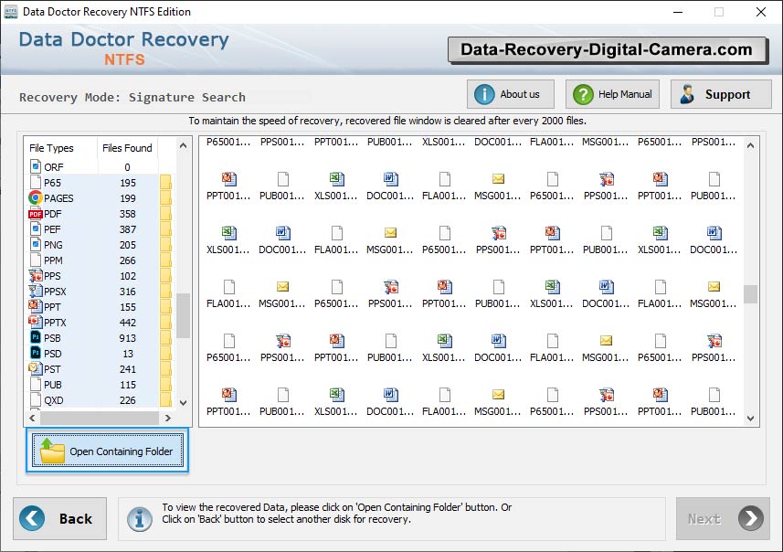Select the PPM file type icon
Screen dimensions: 783x552
click(36, 260)
